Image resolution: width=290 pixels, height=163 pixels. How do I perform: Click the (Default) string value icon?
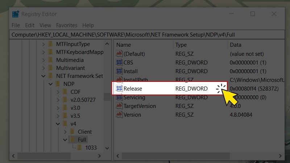coord(119,54)
